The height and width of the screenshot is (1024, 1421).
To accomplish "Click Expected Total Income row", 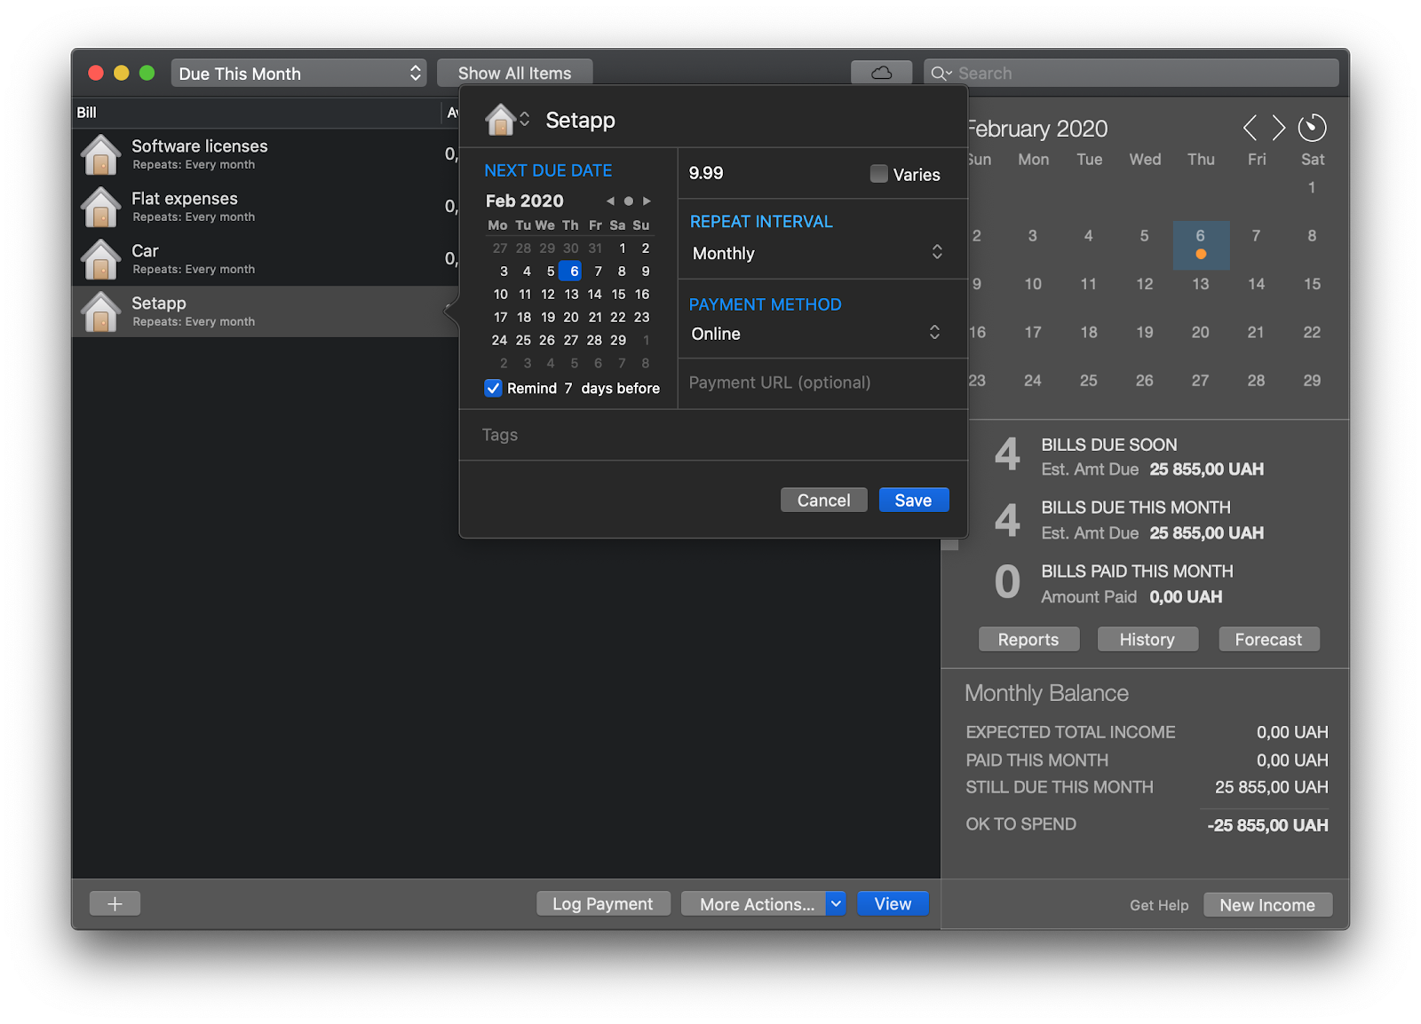I will click(x=1147, y=732).
